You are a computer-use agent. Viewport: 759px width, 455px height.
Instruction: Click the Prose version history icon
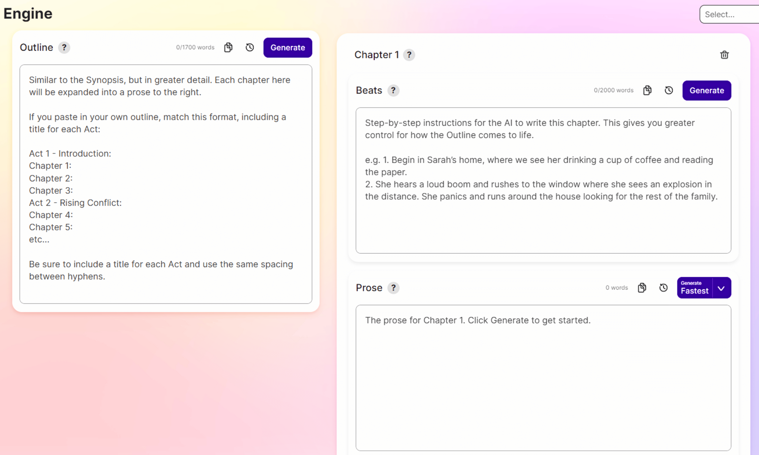[663, 288]
